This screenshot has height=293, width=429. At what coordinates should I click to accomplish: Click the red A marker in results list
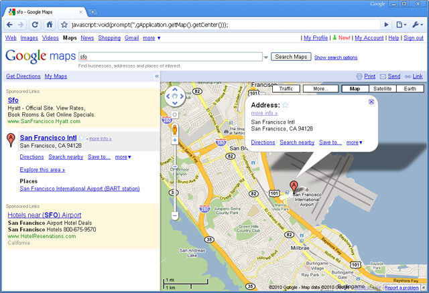(x=11, y=140)
